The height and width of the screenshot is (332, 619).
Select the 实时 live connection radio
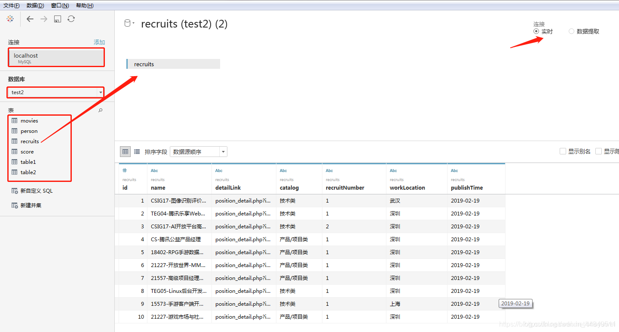point(536,31)
